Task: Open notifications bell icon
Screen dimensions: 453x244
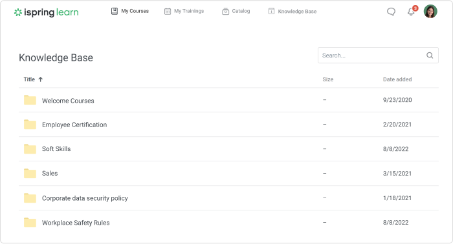Action: pos(411,12)
